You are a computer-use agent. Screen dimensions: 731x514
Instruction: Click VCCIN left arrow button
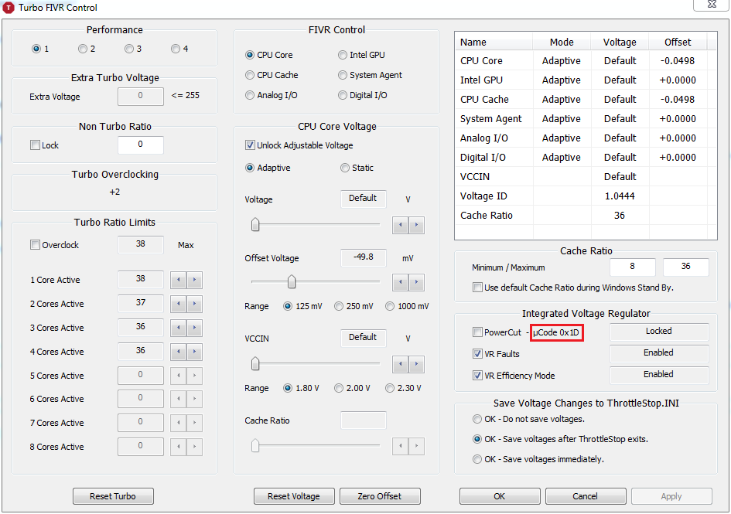pos(401,364)
